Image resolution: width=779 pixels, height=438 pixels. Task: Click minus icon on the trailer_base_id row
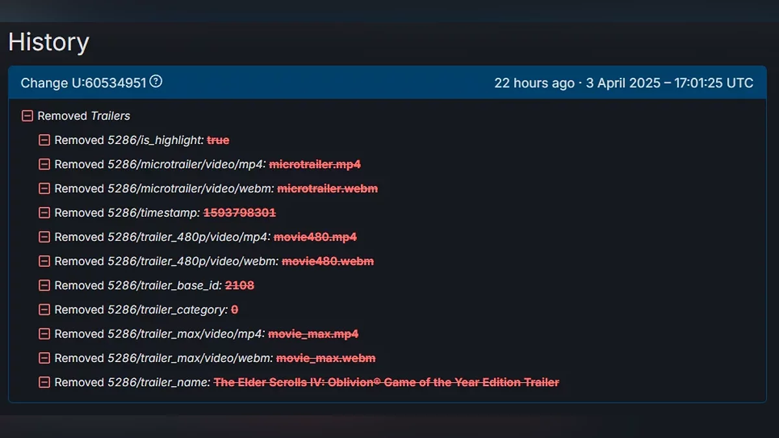point(44,286)
